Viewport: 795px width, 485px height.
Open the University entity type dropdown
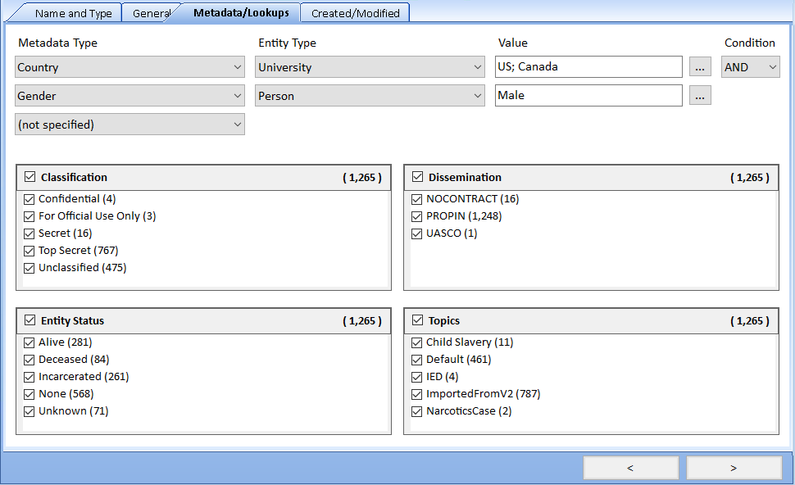pos(370,67)
